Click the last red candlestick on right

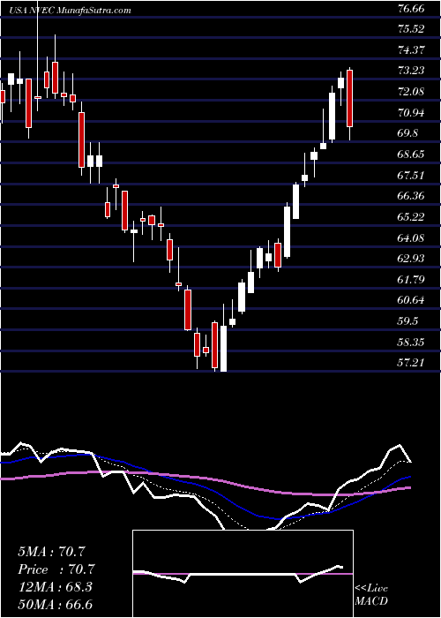point(349,99)
